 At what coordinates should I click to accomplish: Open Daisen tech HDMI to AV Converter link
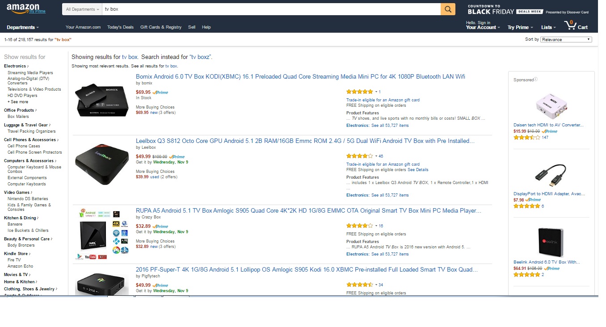tap(549, 125)
